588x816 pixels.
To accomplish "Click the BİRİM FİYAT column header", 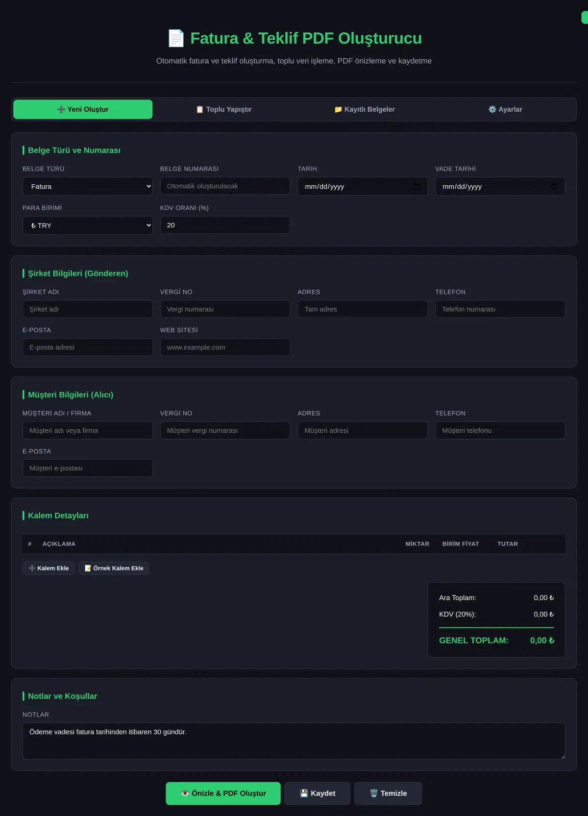I will click(461, 544).
